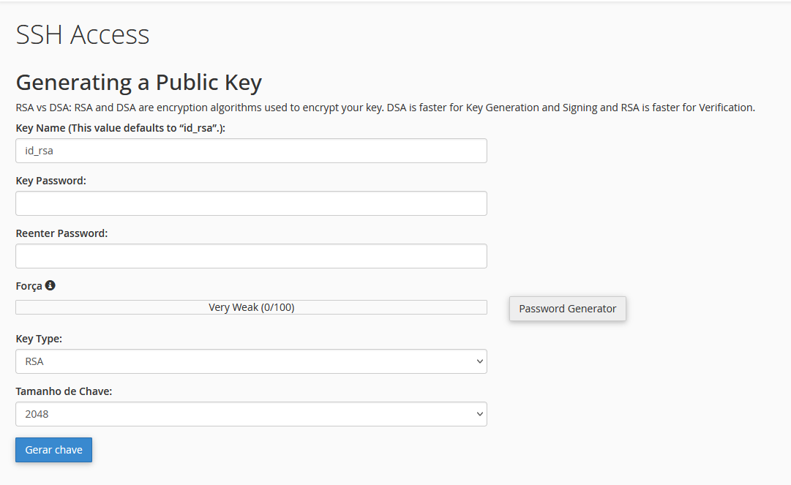Click the Key Password label

pyautogui.click(x=50, y=181)
